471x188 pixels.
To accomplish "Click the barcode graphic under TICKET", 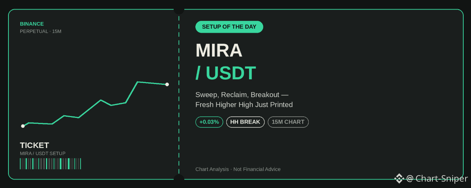I will point(50,164).
